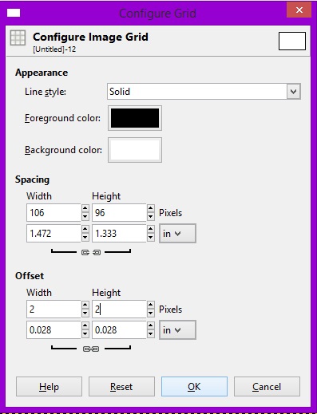Click the grid icon beside Configure Image Grid
This screenshot has width=317, height=414.
(18, 37)
